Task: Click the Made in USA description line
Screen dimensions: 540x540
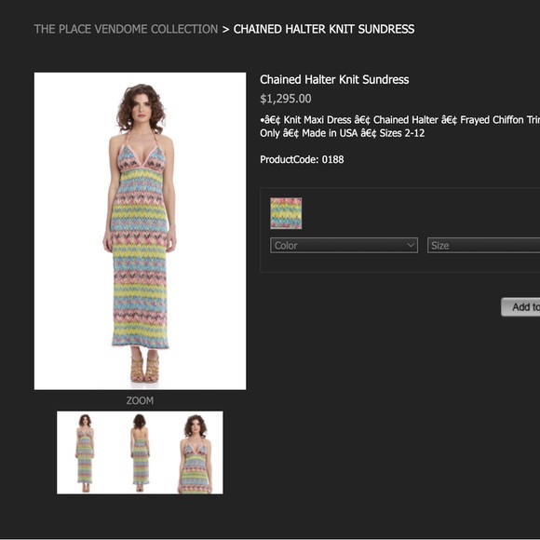Action: pos(342,133)
